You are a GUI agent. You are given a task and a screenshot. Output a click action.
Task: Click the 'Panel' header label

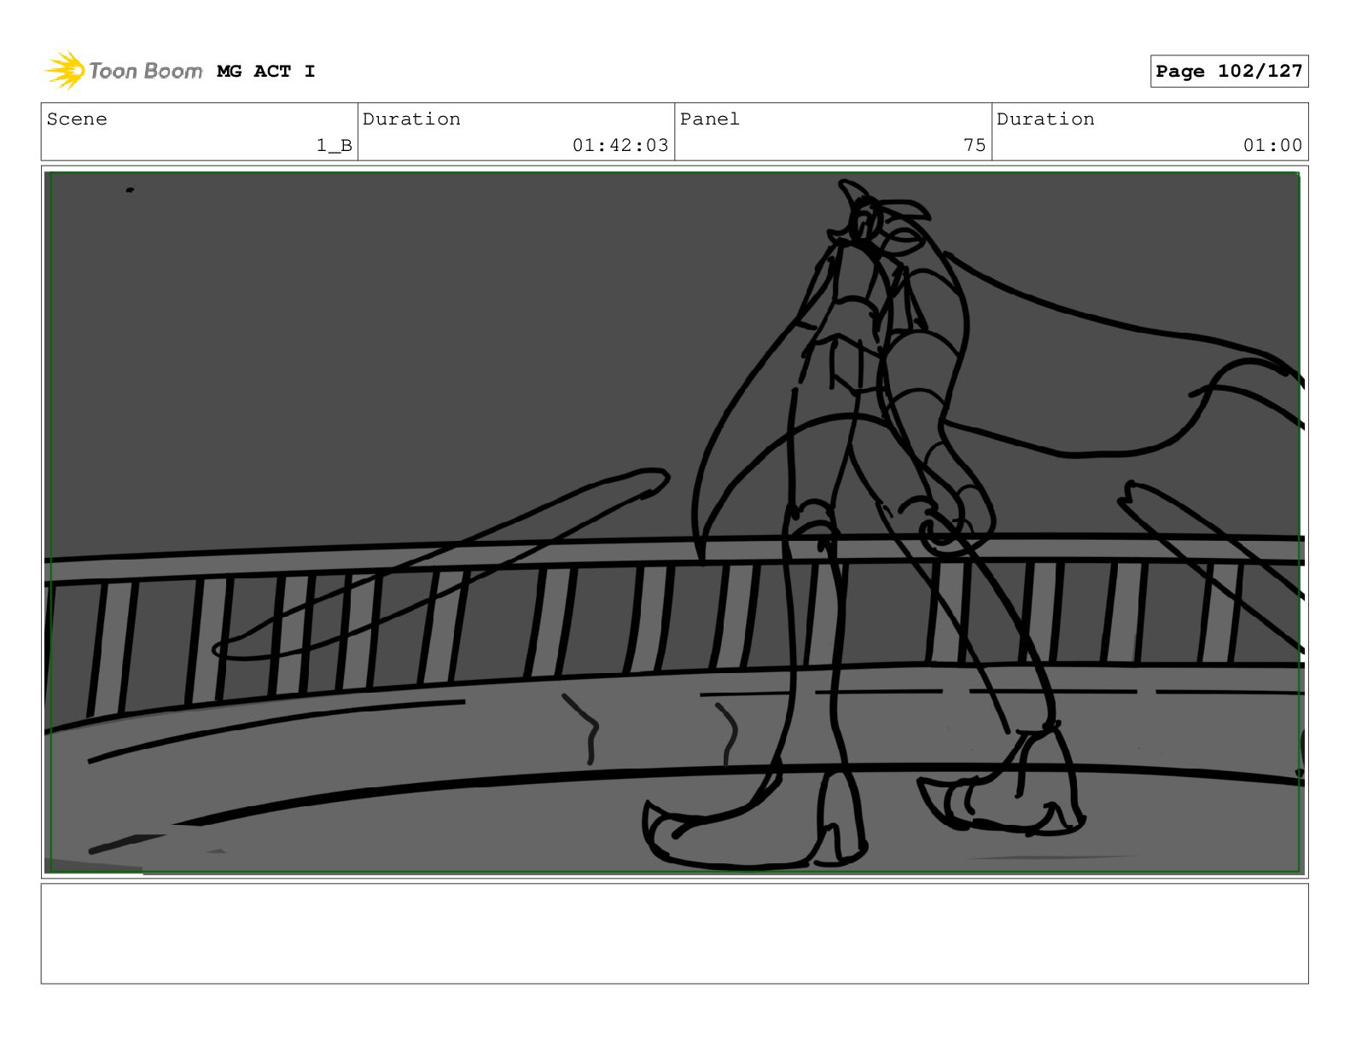(710, 119)
